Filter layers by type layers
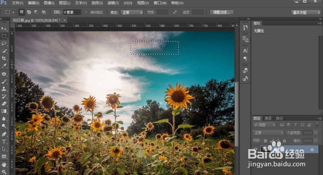This screenshot has height=175, width=323. (295, 125)
